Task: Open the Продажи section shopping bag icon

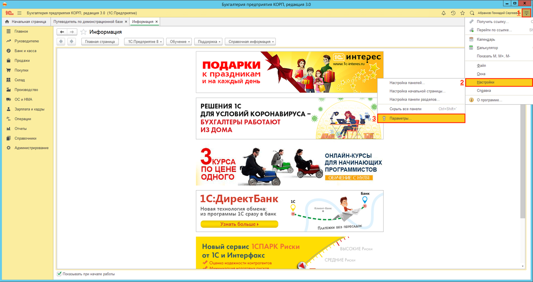Action: coord(8,61)
